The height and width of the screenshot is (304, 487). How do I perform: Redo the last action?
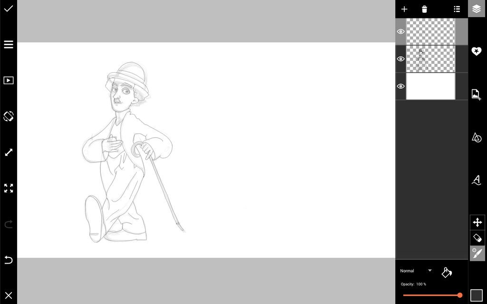[9, 224]
